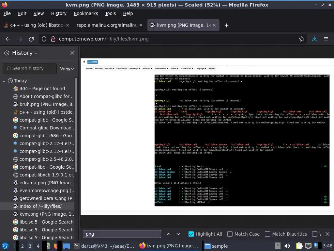Open the Tools menu
The width and height of the screenshot is (334, 251).
[x=110, y=13]
